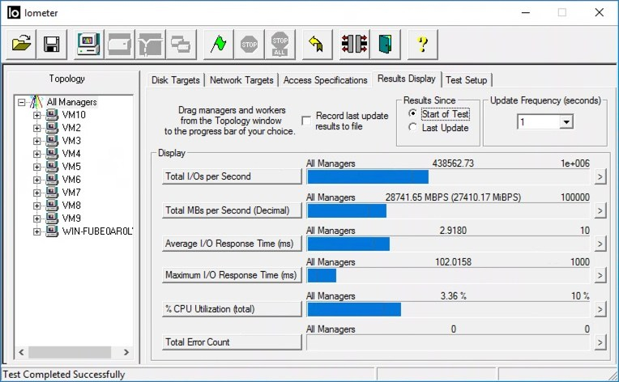Click the new network worker icon
The width and height of the screenshot is (619, 382).
[150, 45]
